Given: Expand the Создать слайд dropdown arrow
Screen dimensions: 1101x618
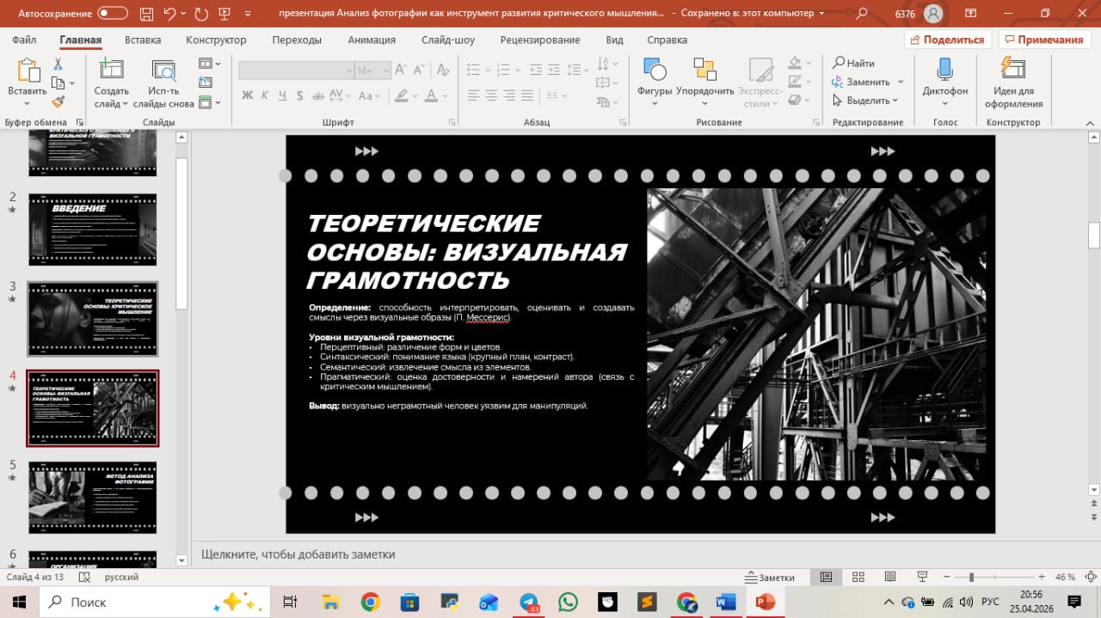Looking at the screenshot, I should click(x=126, y=104).
